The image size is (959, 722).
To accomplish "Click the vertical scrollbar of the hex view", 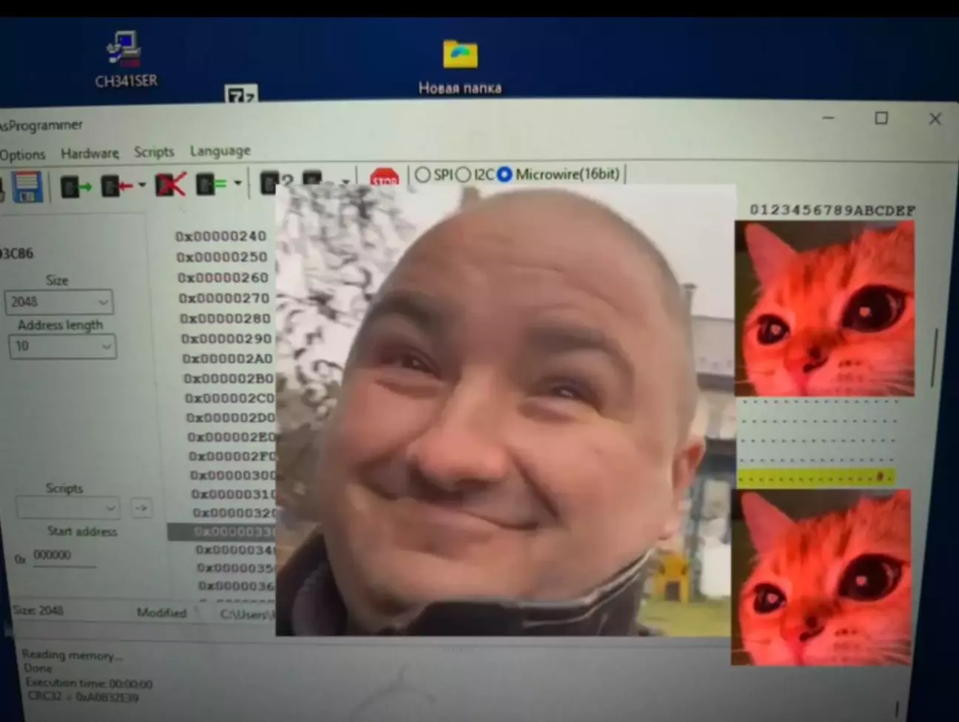I will (935, 357).
